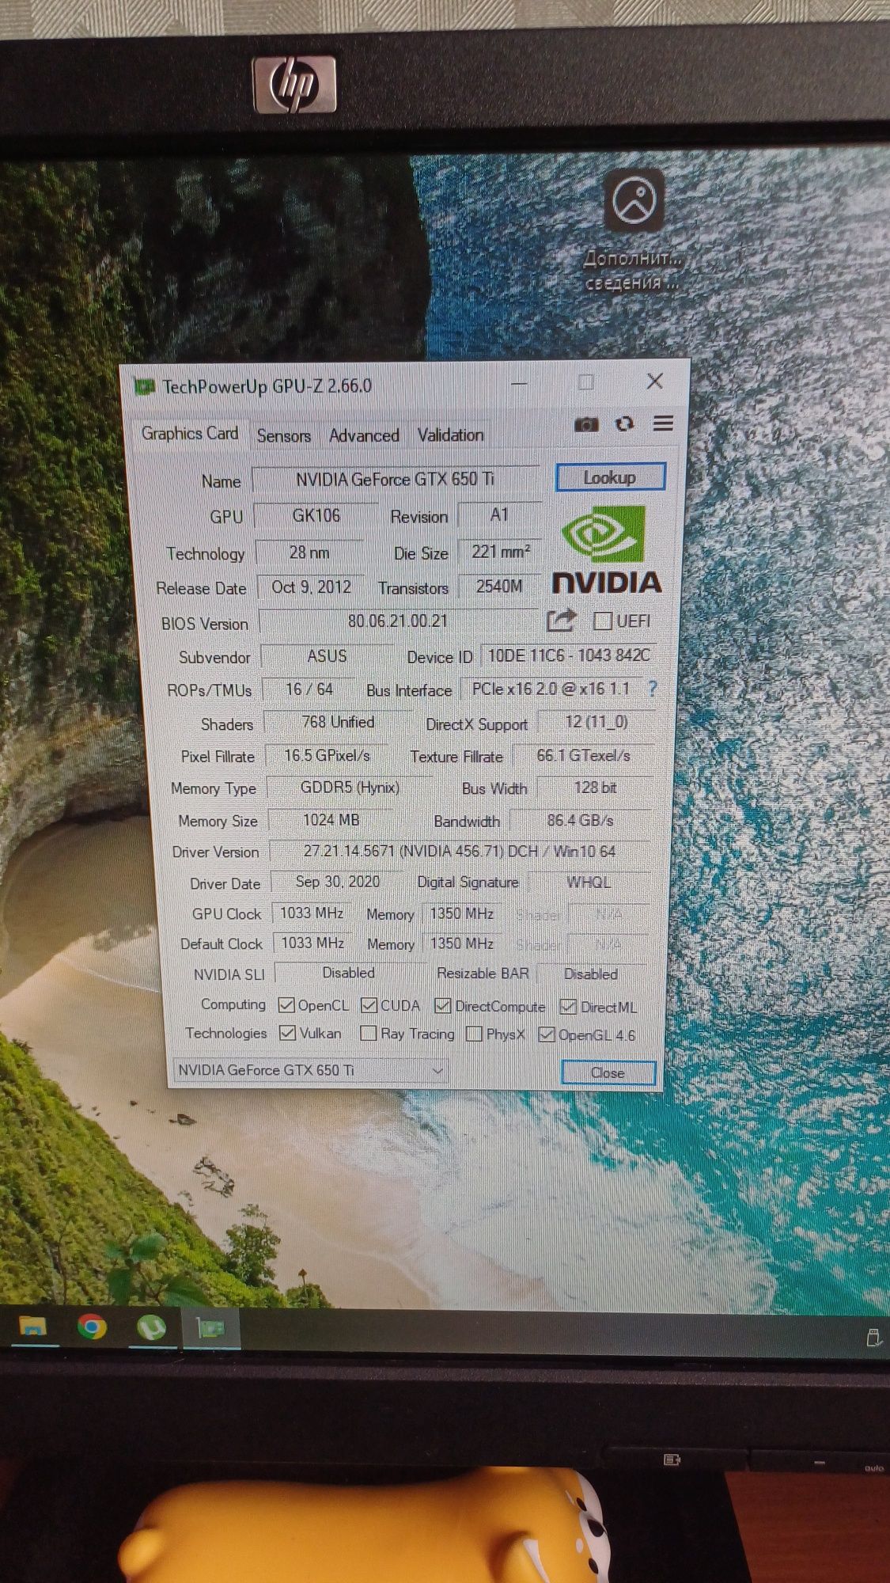The width and height of the screenshot is (890, 1583).
Task: Close GPU-Z with the title bar X
Action: [x=655, y=381]
